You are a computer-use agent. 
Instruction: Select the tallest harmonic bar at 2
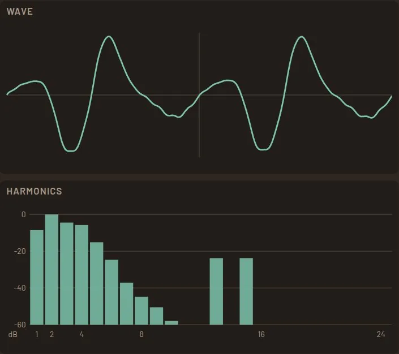pyautogui.click(x=52, y=270)
